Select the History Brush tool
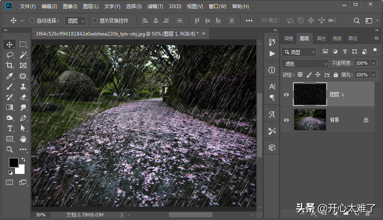 [x=10, y=97]
